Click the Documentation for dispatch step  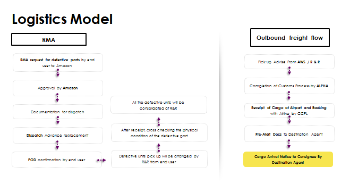(58, 112)
